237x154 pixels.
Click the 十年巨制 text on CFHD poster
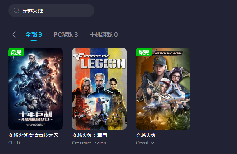[x=35, y=114]
